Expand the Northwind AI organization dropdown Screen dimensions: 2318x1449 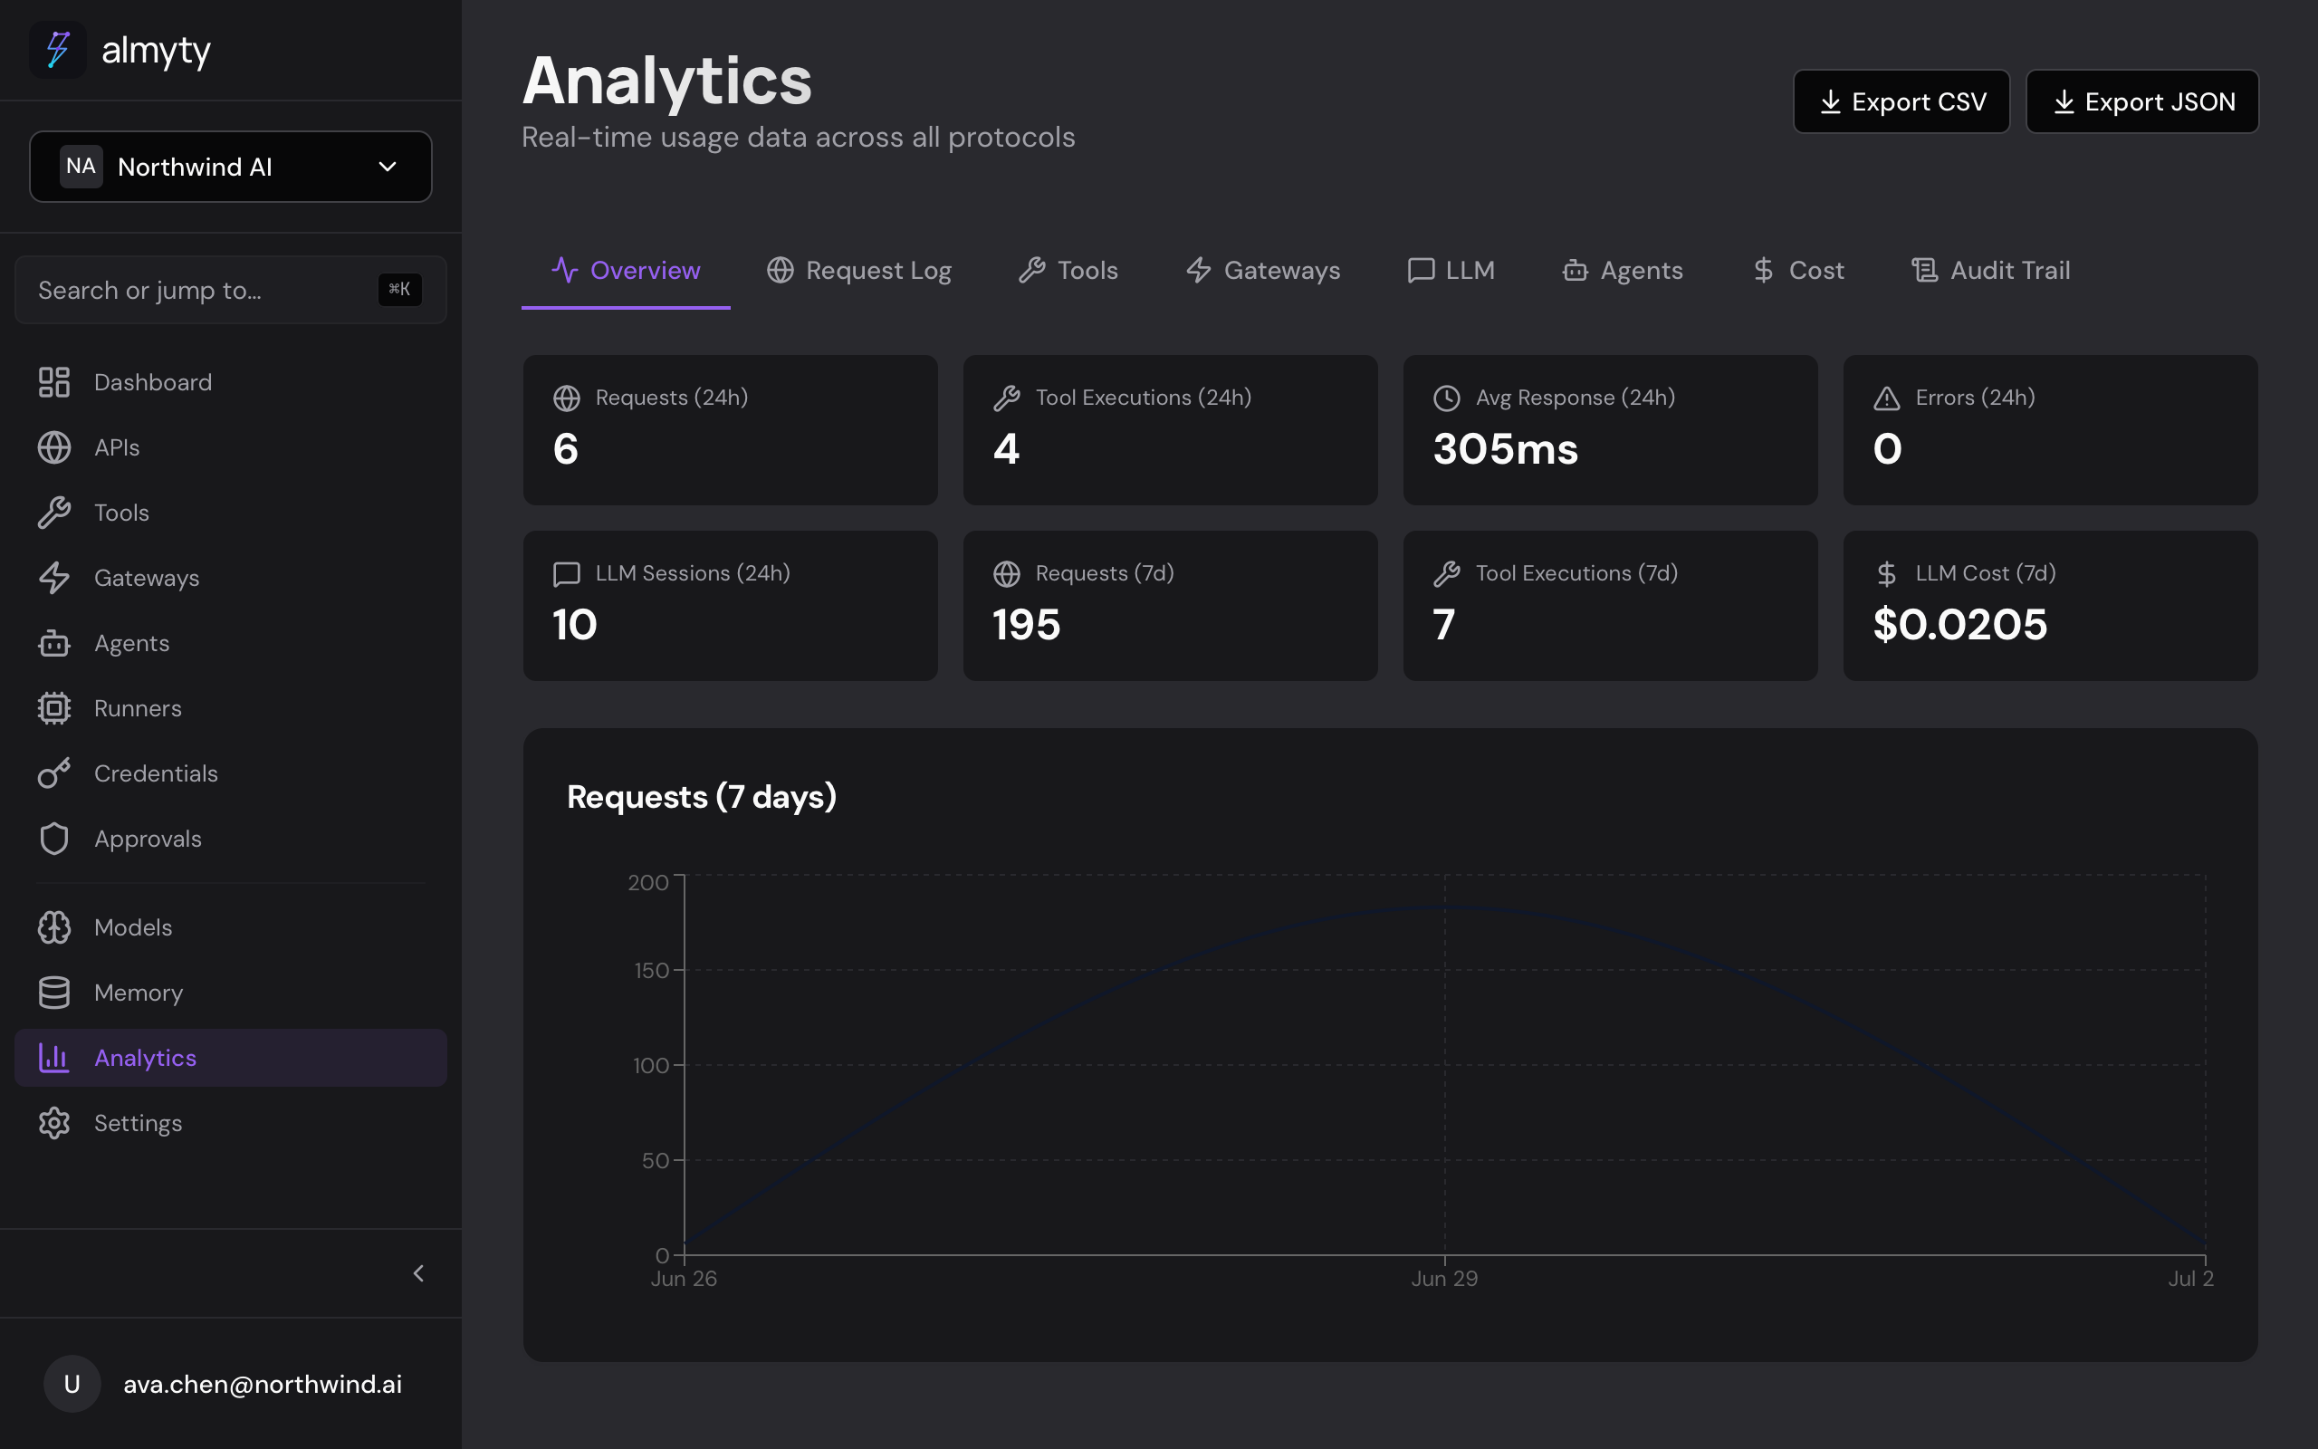pos(231,167)
